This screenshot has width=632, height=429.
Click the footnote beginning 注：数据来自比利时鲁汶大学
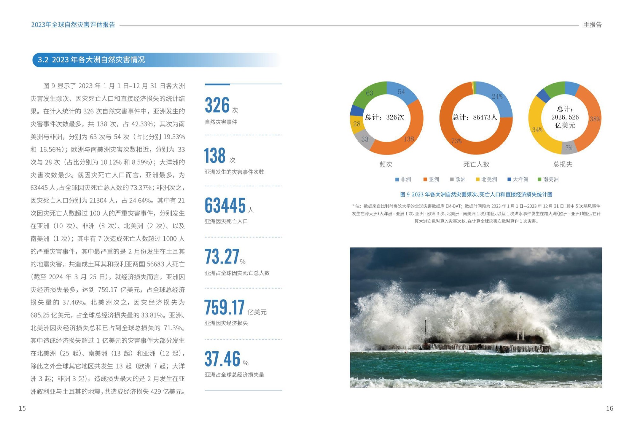coord(476,214)
